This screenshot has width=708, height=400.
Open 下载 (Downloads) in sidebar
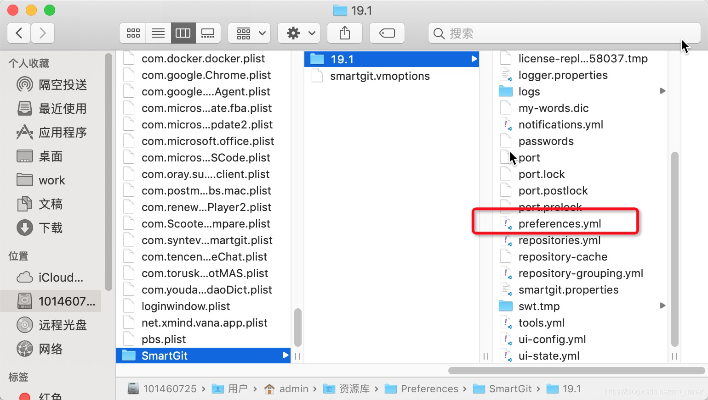point(40,228)
